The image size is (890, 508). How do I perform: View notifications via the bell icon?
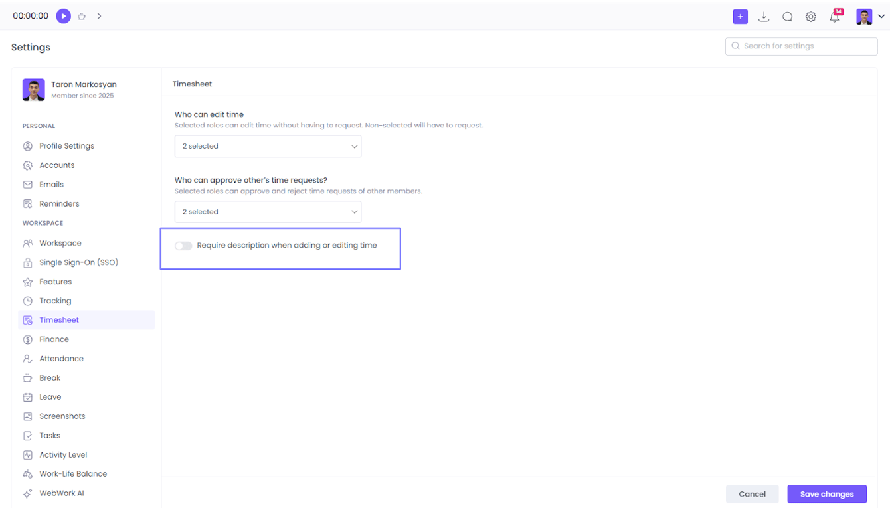[834, 17]
